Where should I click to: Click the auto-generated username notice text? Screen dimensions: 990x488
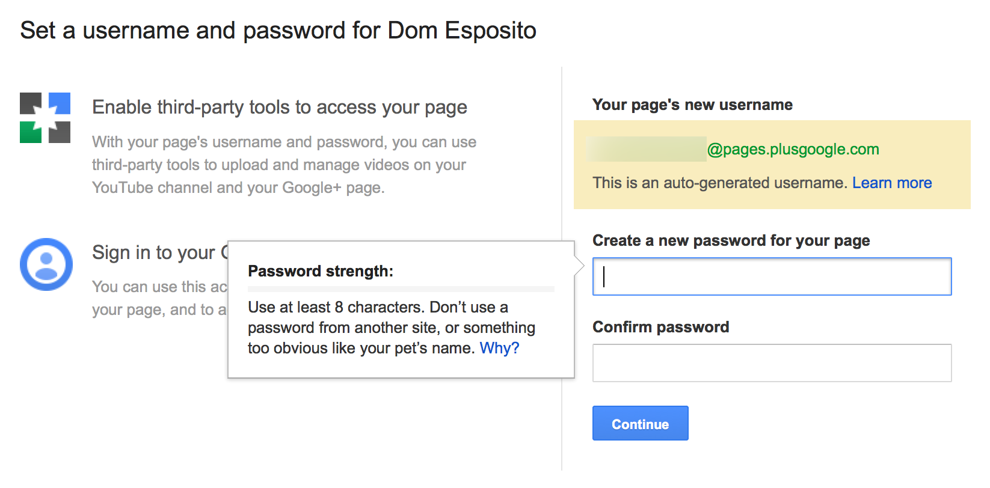click(720, 183)
